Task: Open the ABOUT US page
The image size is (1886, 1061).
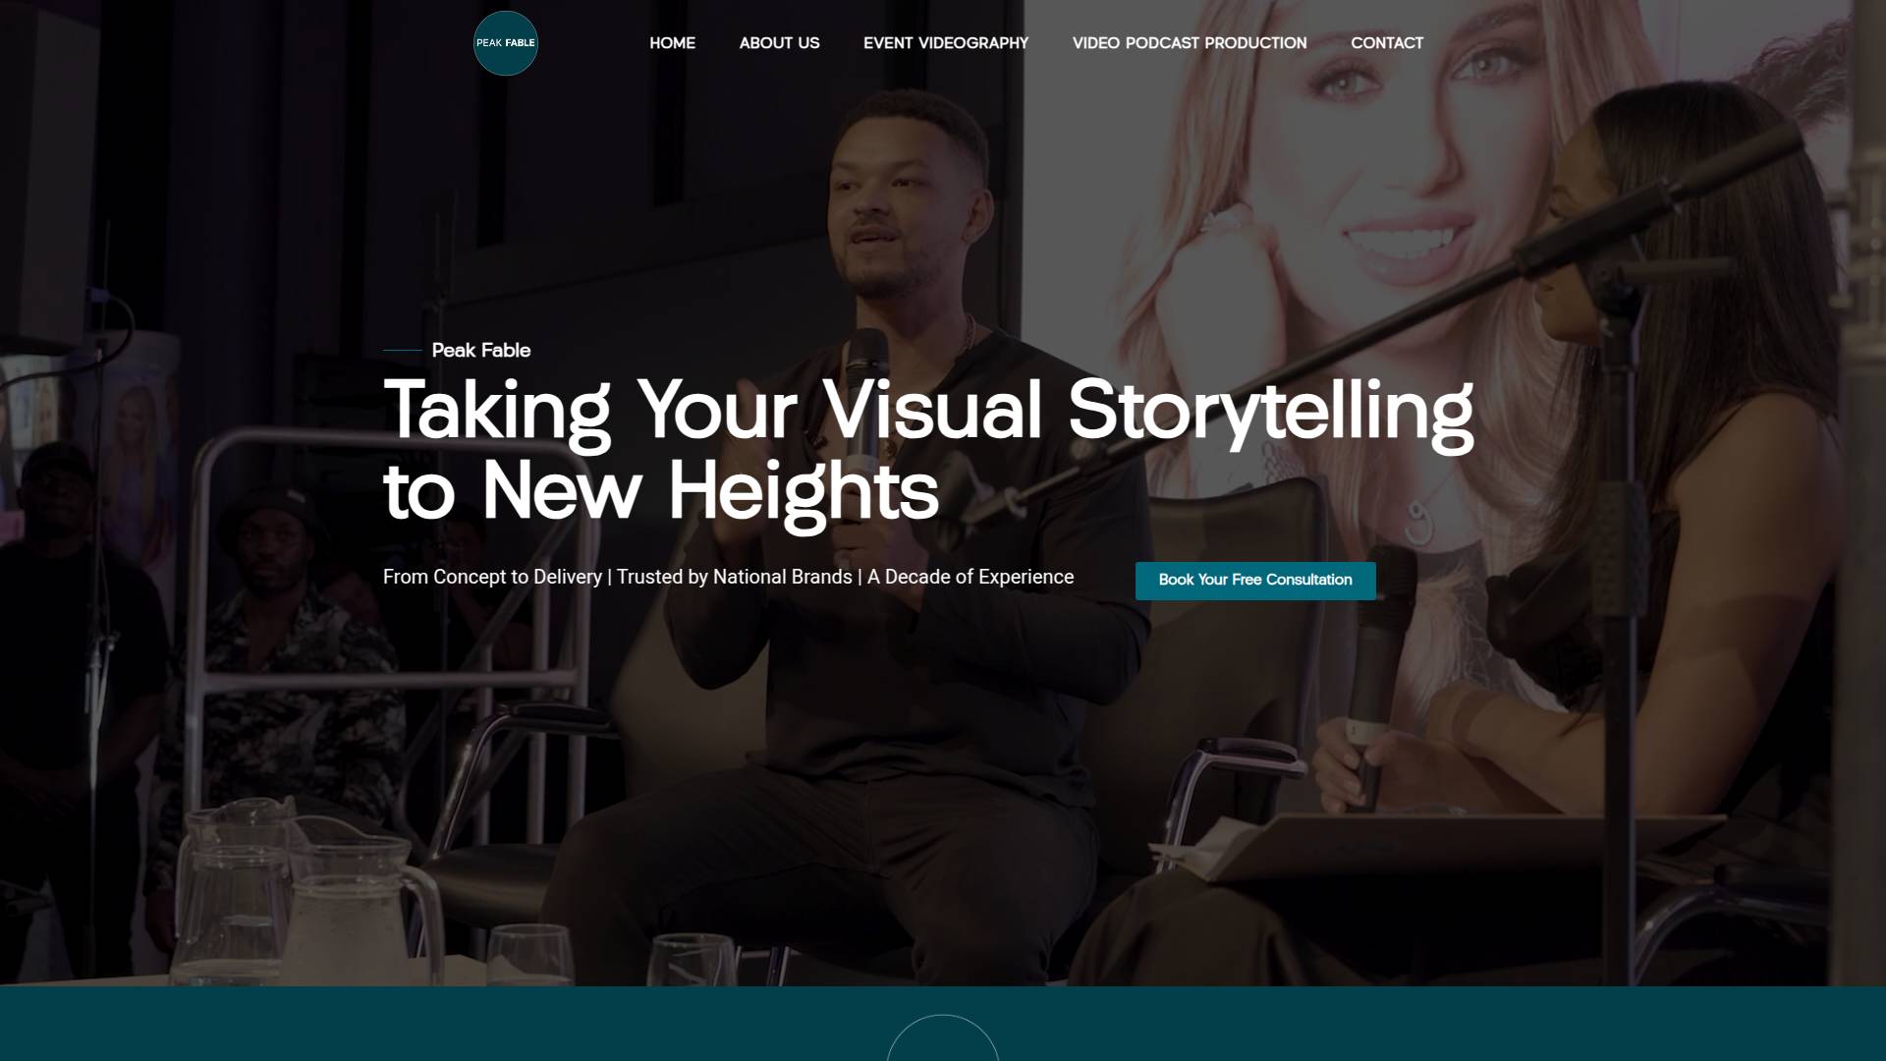Action: [779, 43]
